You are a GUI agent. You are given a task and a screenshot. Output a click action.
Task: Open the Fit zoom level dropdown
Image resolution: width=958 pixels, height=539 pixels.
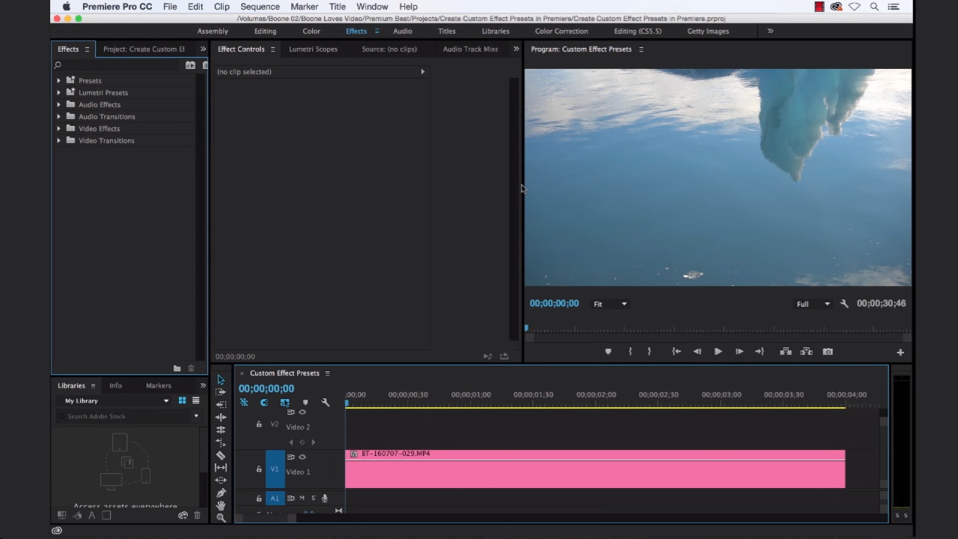tap(610, 304)
